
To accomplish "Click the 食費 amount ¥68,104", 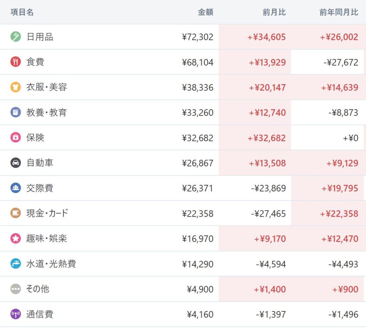I will pyautogui.click(x=198, y=62).
